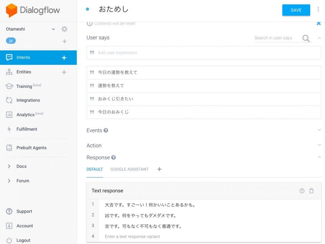This screenshot has width=325, height=244.
Task: Click the Entities hierarchy icon
Action: click(x=9, y=72)
